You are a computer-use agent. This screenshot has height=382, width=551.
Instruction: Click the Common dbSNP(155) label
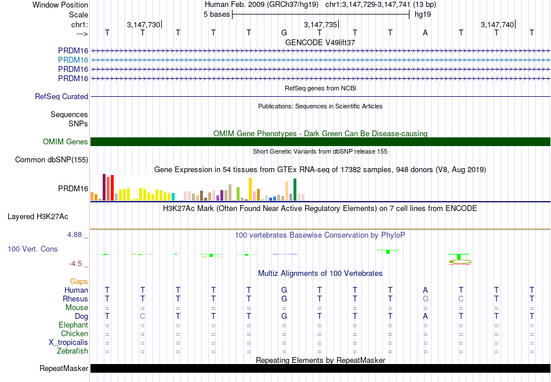pyautogui.click(x=52, y=160)
